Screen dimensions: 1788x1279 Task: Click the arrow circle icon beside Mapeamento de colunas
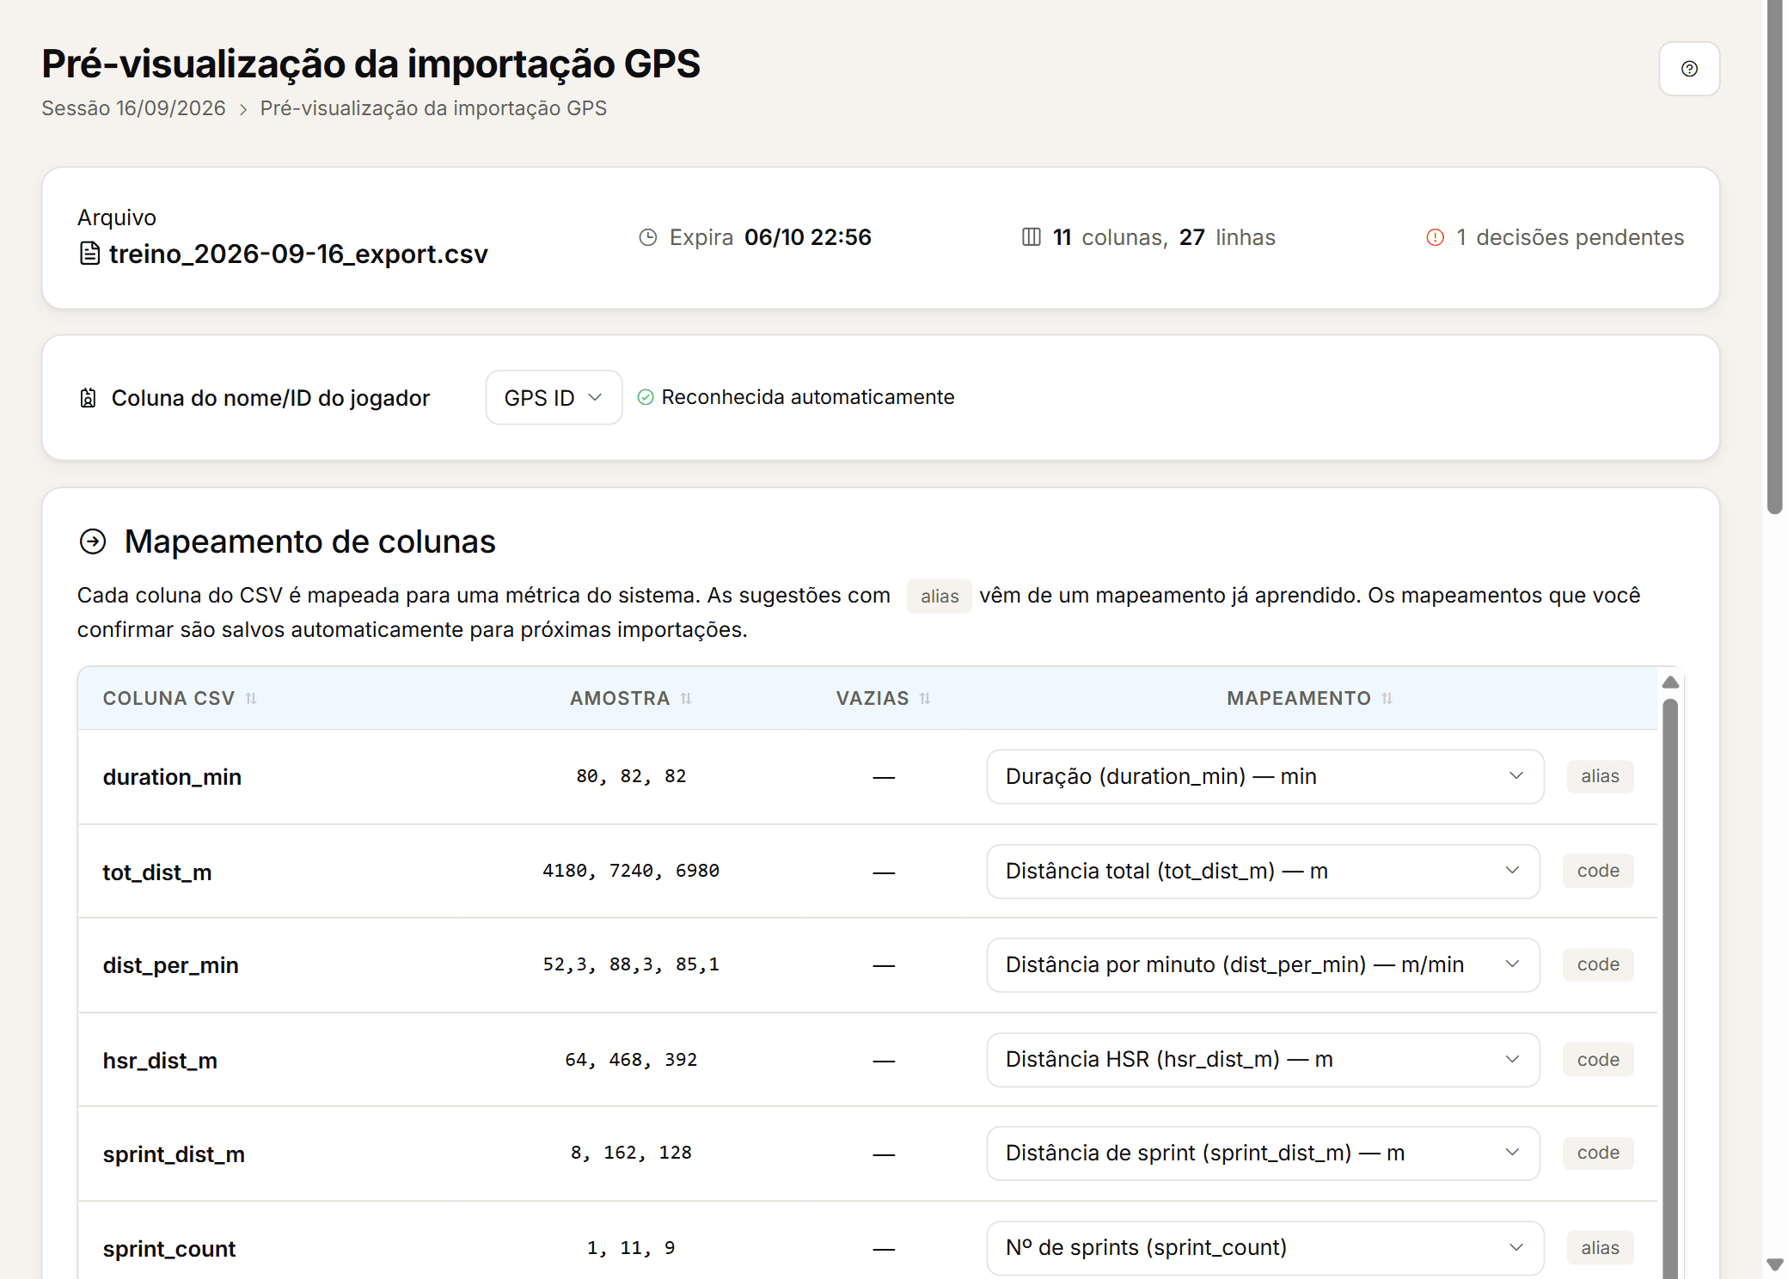click(93, 542)
